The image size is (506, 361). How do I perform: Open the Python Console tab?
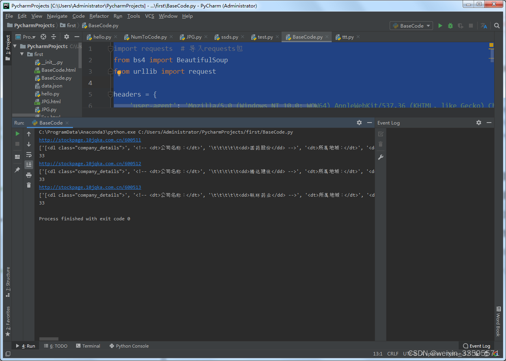[129, 346]
